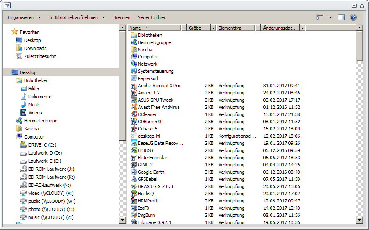Click the Brennen button
The height and width of the screenshot is (230, 369).
tap(122, 17)
